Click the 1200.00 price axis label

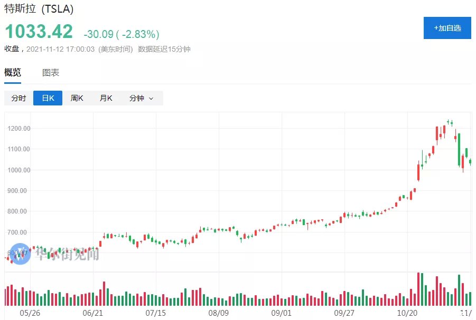[x=19, y=129]
